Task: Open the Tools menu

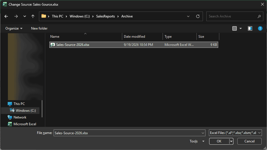Action: [x=194, y=141]
